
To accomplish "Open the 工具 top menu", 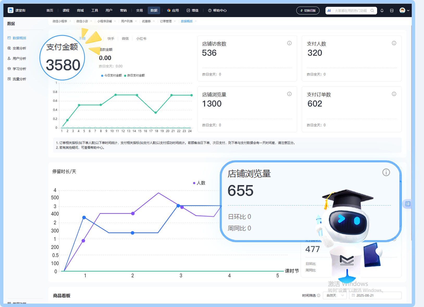I will pos(95,10).
